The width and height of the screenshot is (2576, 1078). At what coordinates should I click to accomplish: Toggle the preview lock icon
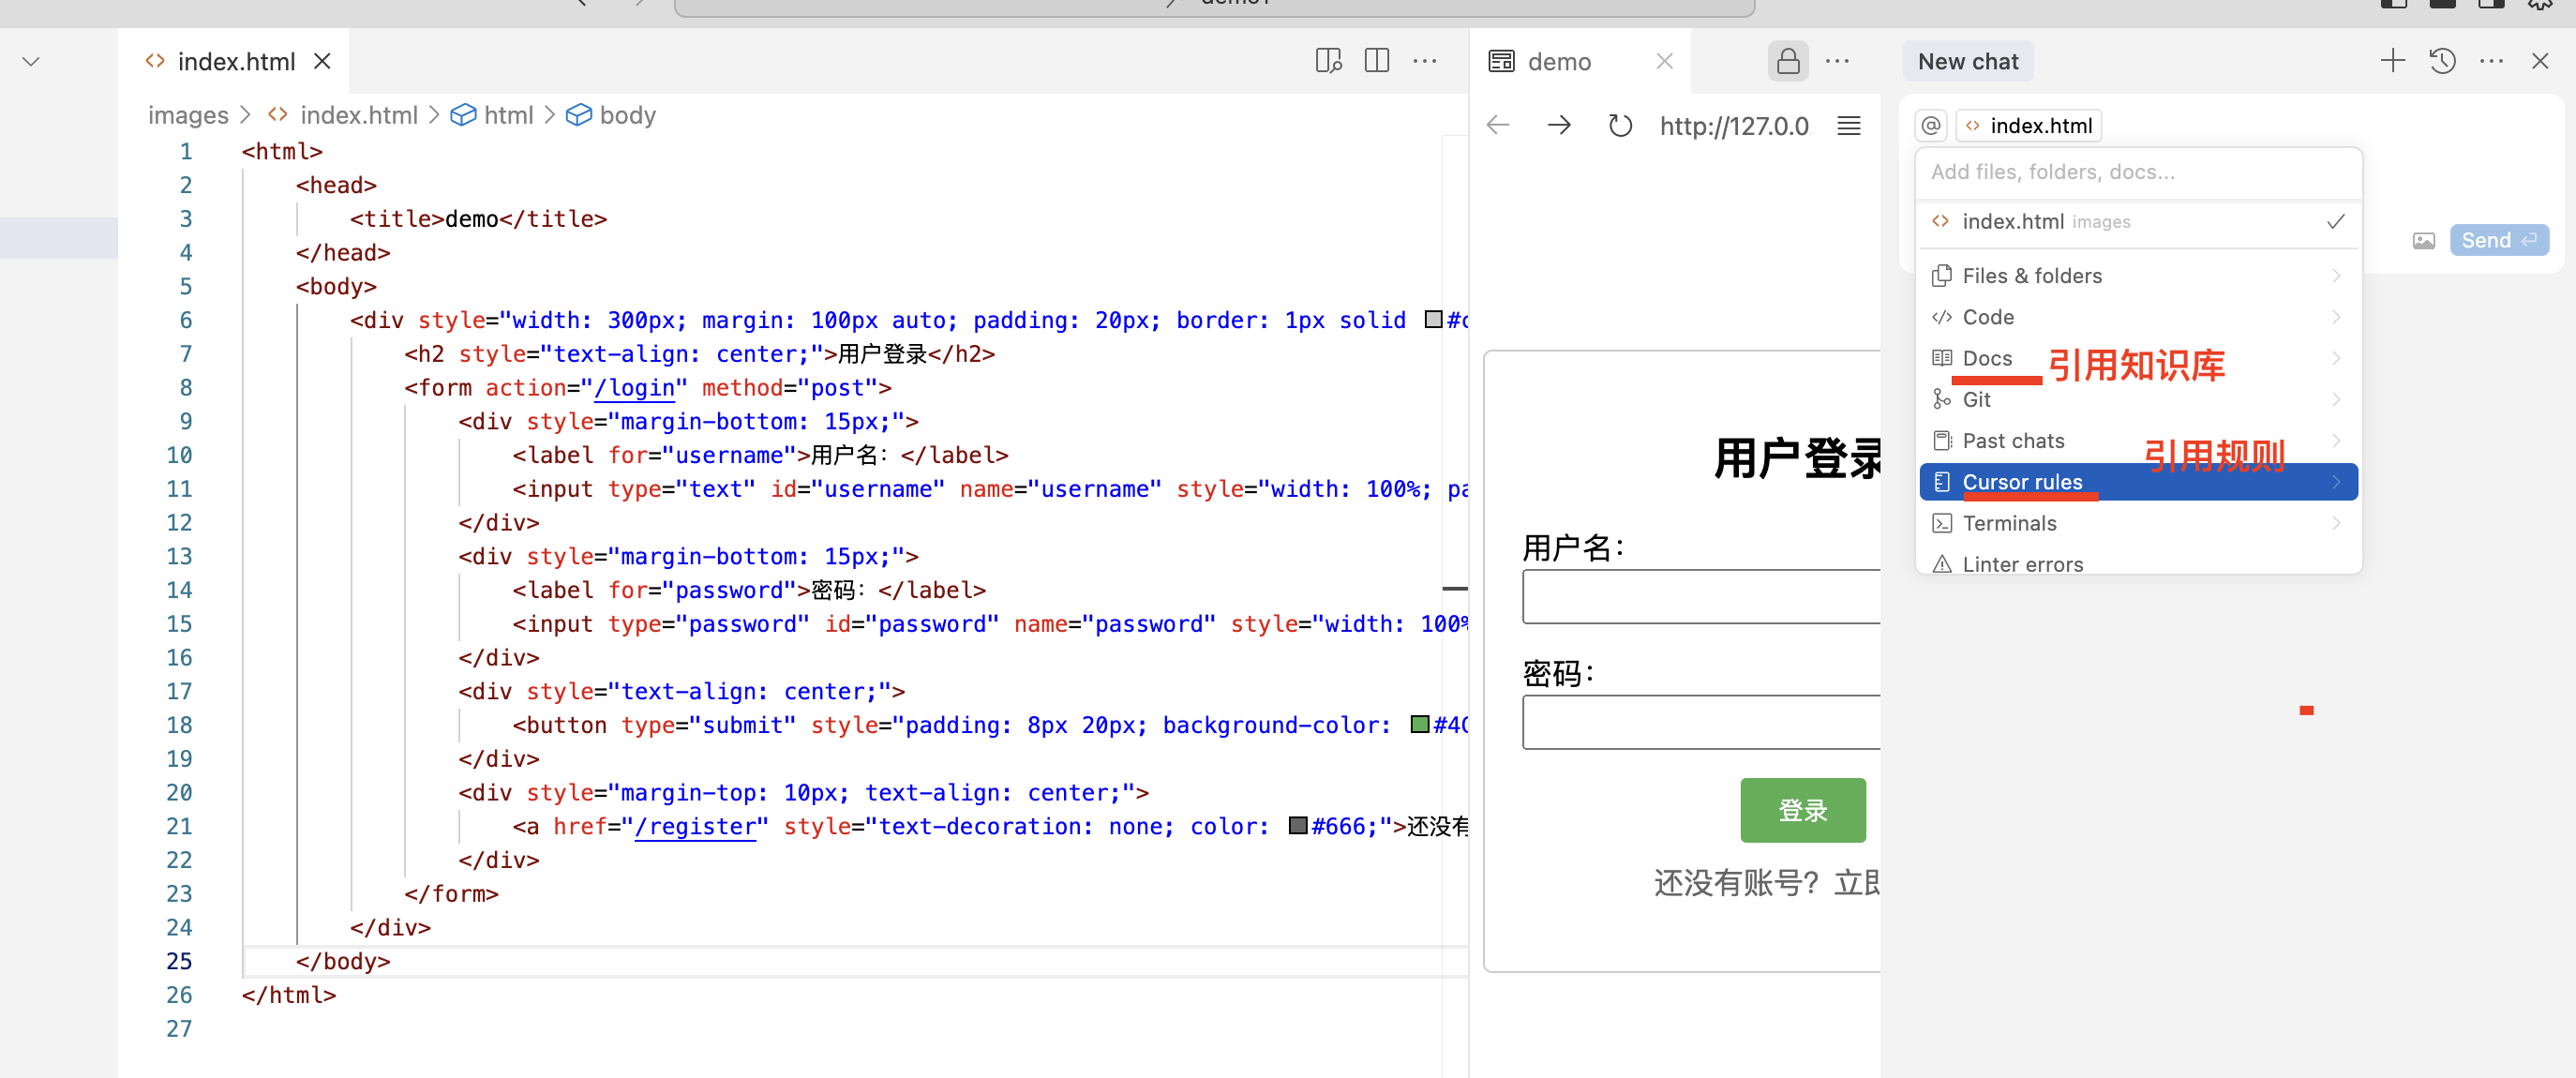click(1788, 60)
